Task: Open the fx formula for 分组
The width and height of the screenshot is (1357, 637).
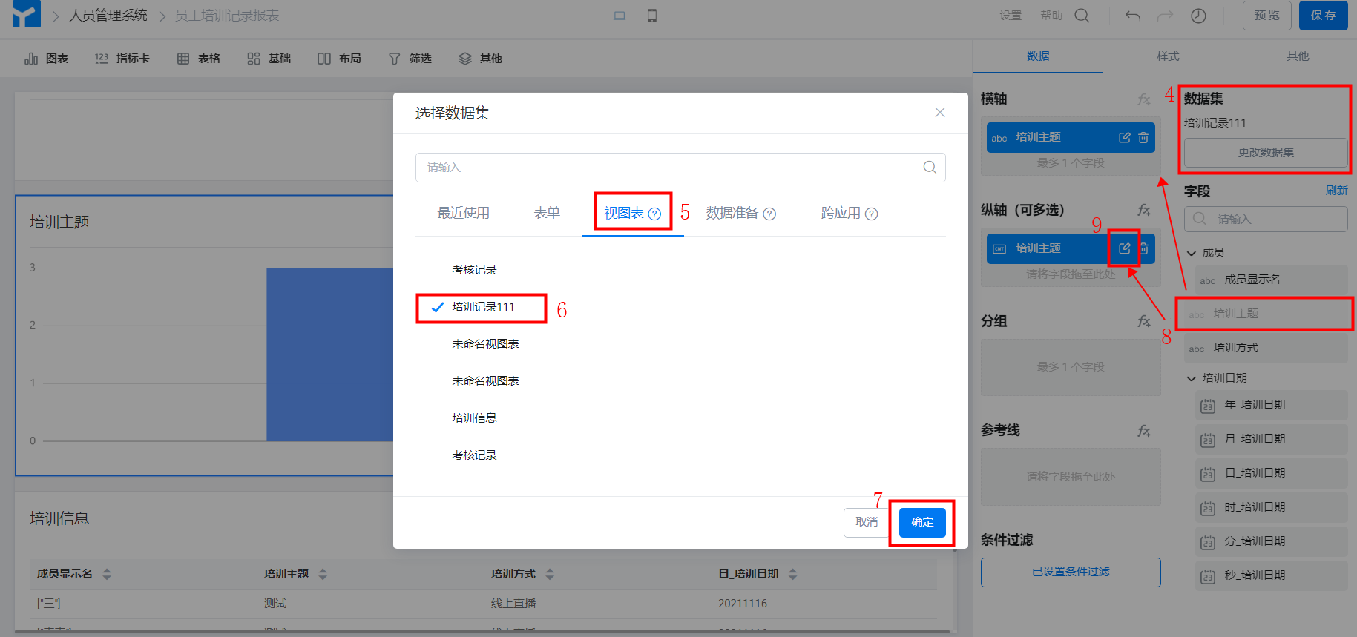Action: (x=1144, y=321)
